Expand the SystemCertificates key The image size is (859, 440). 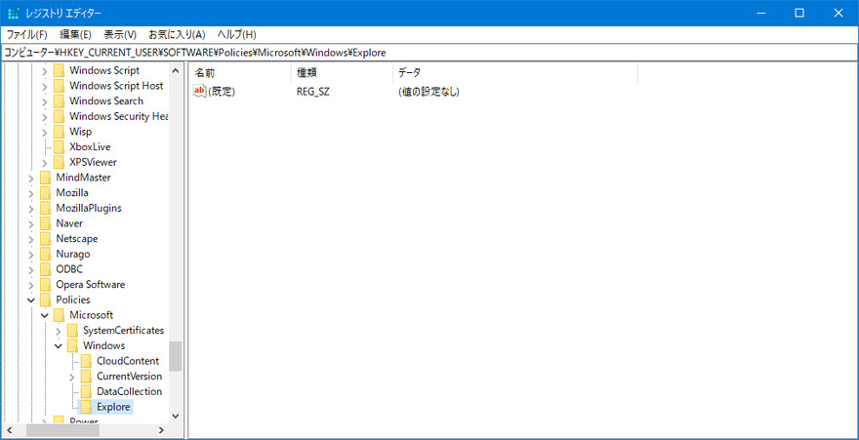[x=60, y=331]
